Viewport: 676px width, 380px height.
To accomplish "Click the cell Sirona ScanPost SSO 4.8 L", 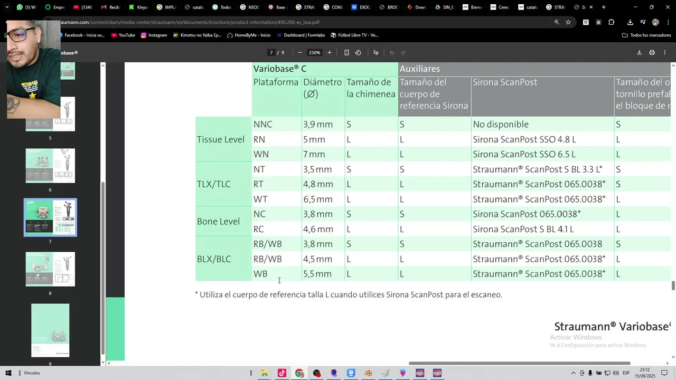I will (x=524, y=139).
